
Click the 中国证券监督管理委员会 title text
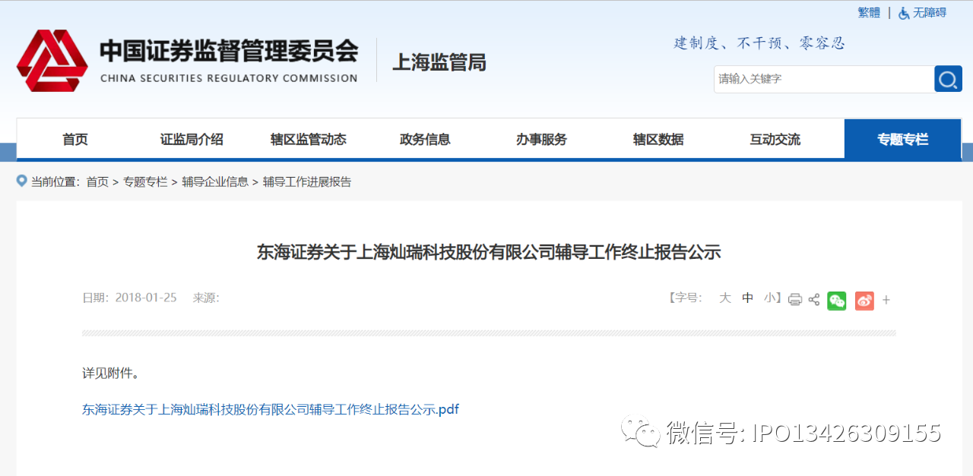click(x=229, y=51)
